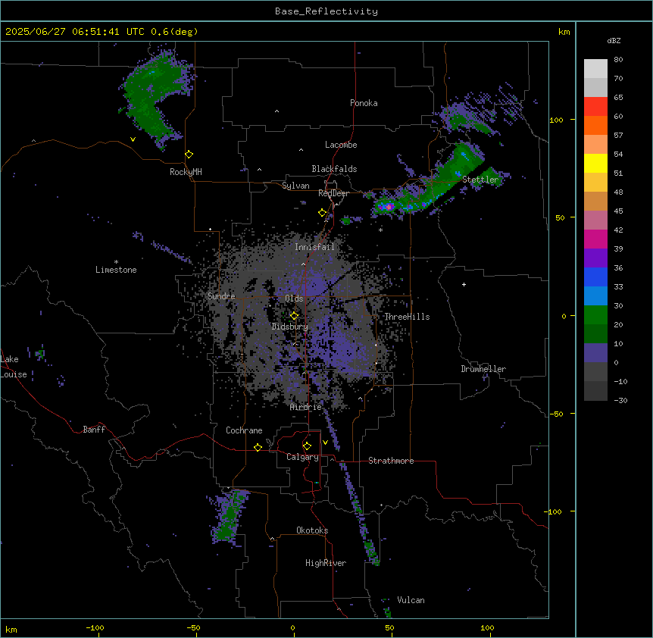This screenshot has width=653, height=638.
Task: Click the asterisk marker above Limestone label
Action: (x=116, y=262)
